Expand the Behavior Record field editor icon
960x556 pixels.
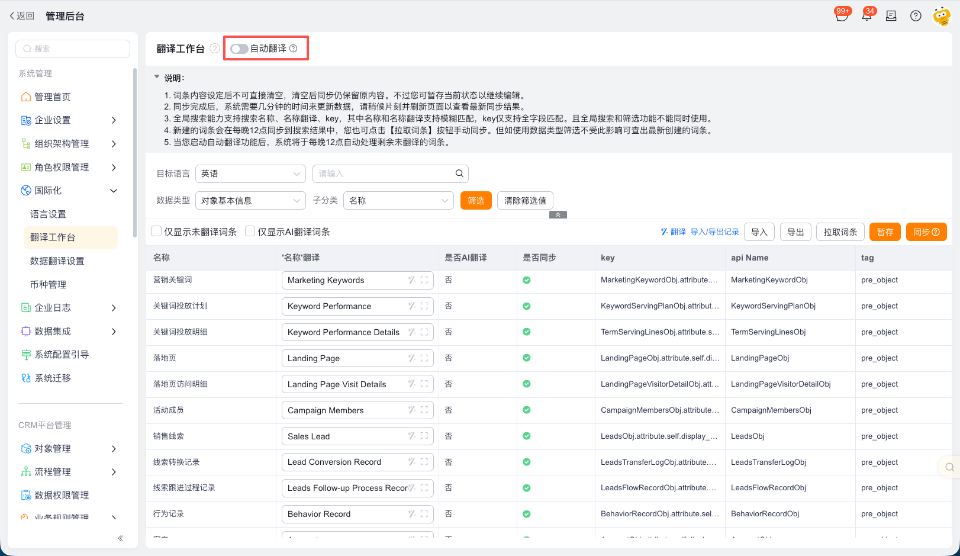[x=424, y=514]
